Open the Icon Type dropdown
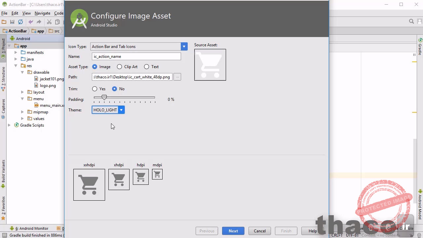 pos(184,47)
